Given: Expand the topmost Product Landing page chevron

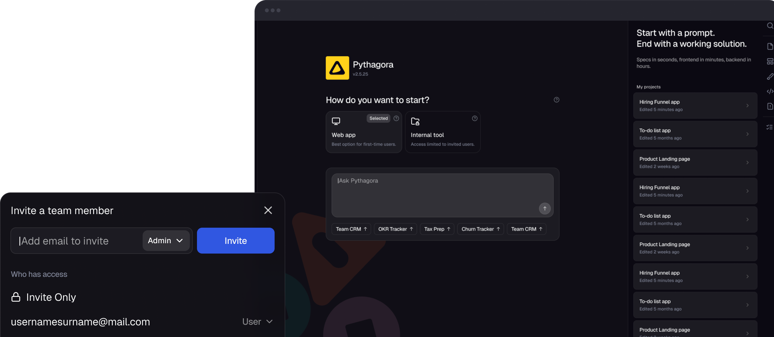Looking at the screenshot, I should 747,163.
